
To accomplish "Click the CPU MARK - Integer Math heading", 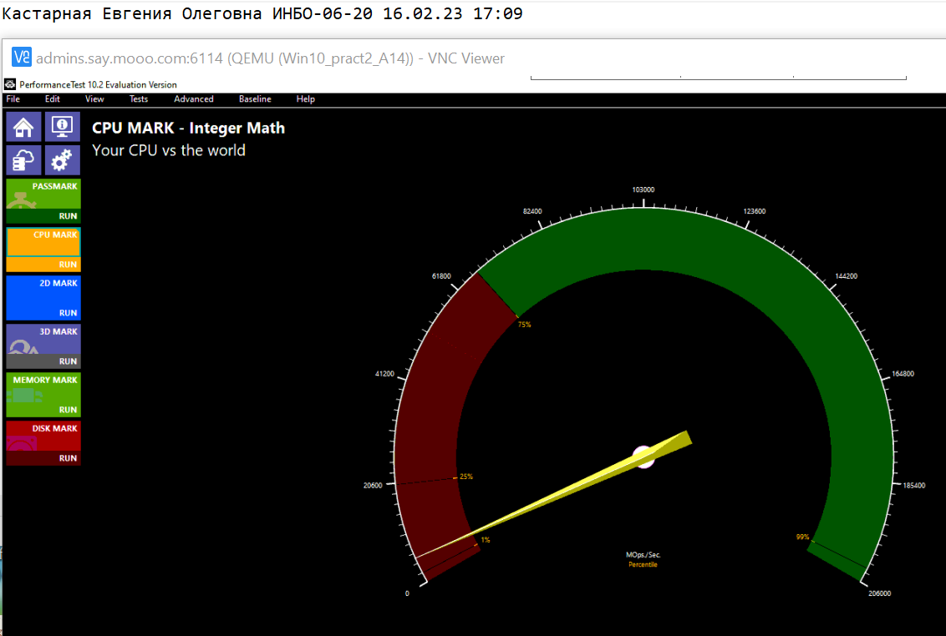I will [188, 128].
